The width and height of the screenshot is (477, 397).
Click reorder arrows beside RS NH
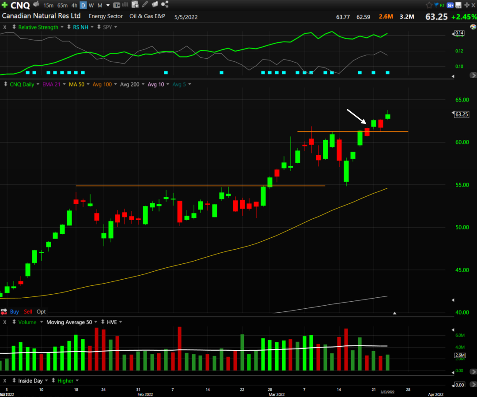click(x=69, y=27)
